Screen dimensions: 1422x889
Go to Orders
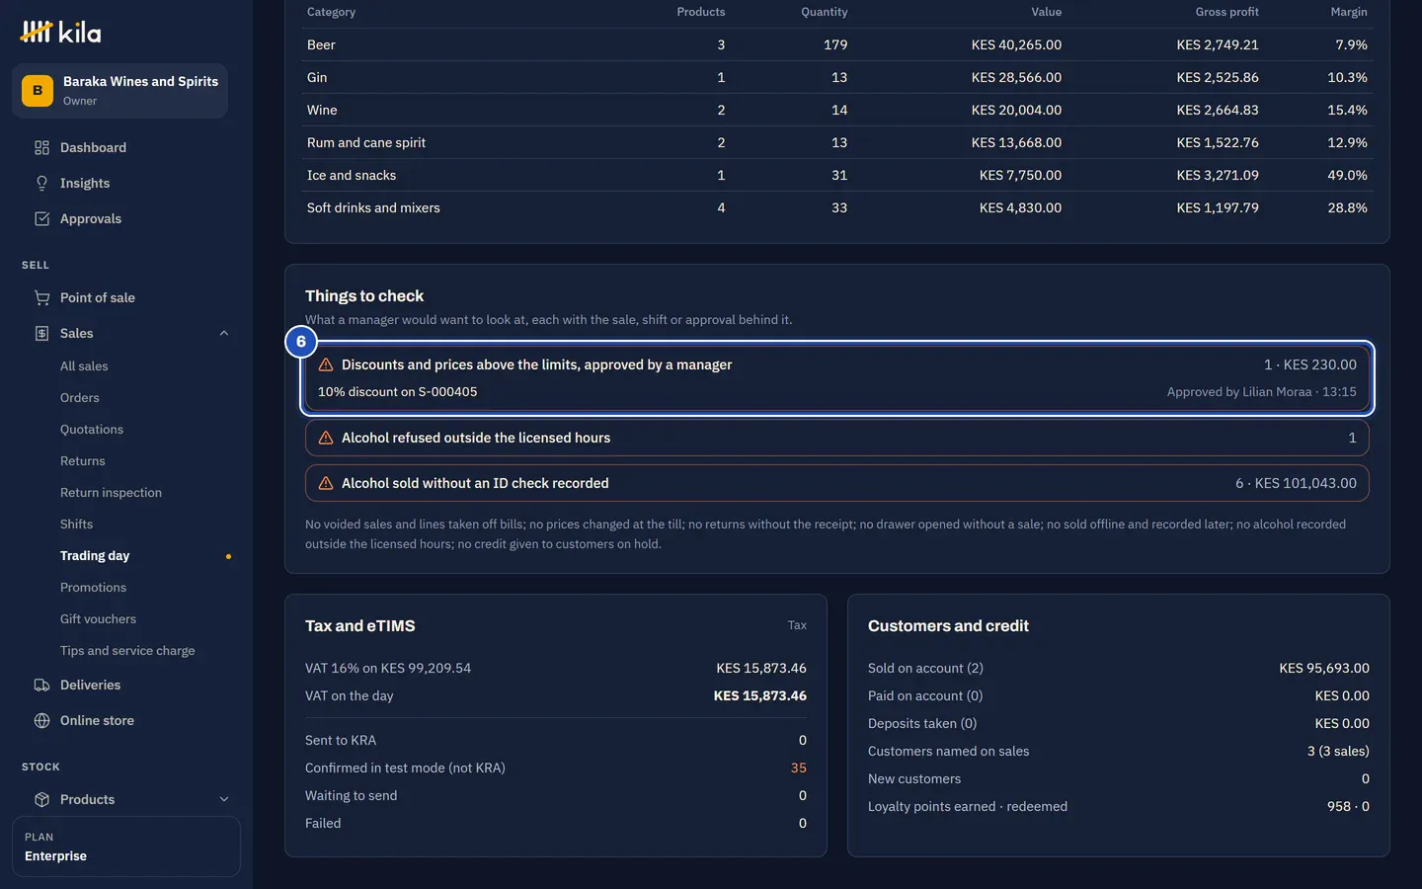(80, 398)
